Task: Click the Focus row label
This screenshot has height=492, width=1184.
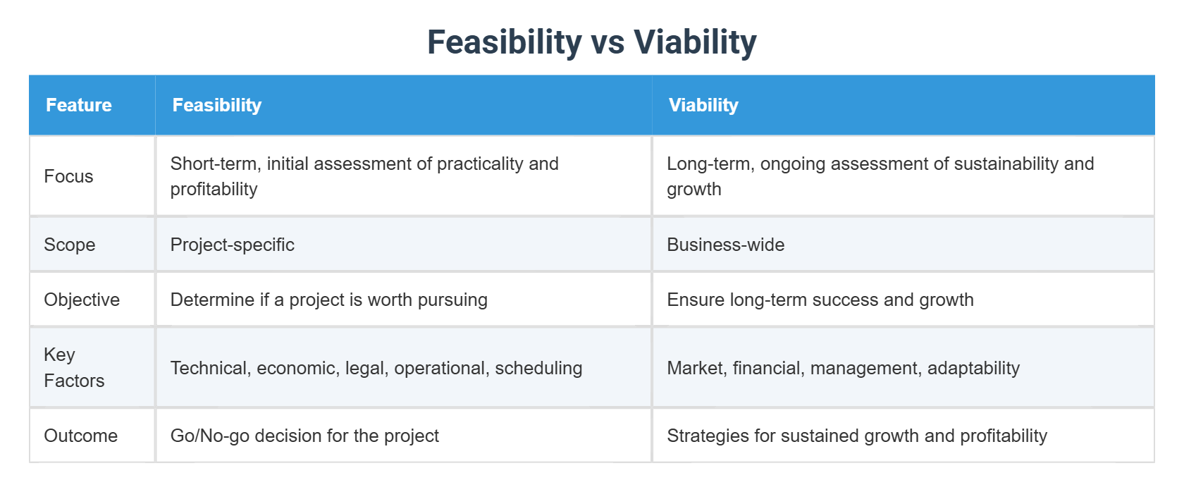Action: click(68, 176)
